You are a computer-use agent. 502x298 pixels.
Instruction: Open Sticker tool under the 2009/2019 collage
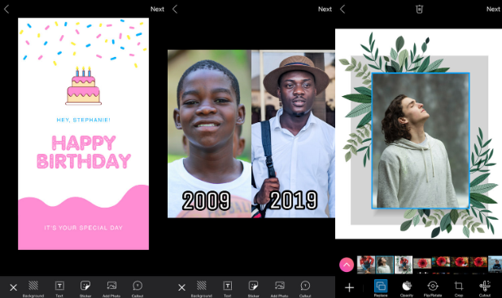click(x=253, y=289)
